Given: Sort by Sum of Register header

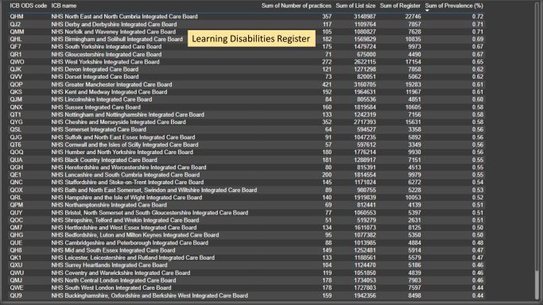Looking at the screenshot, I should tap(400, 6).
